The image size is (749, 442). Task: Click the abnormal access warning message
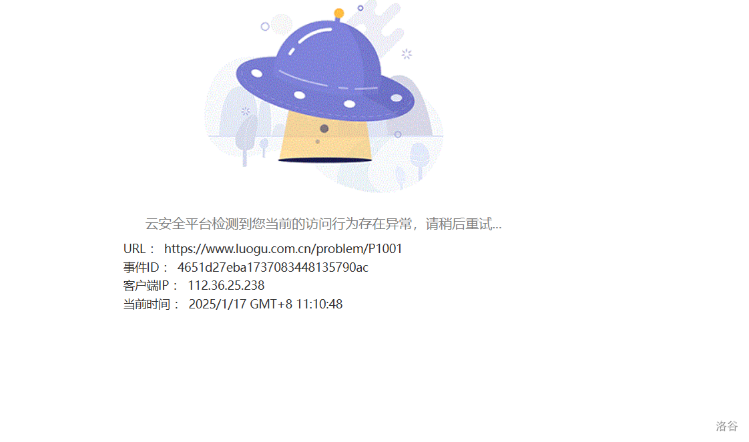(323, 224)
